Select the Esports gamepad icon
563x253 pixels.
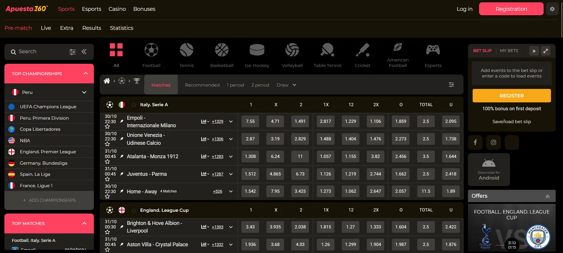coord(433,50)
